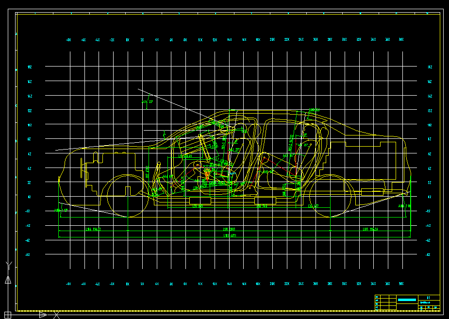Click the UCS X-axis arrow
The image size is (449, 319).
pos(43,315)
